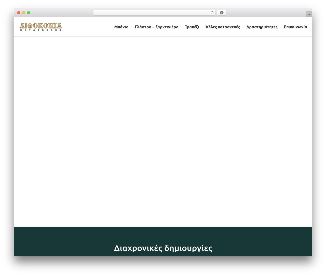Focus the browser address bar
Screen dimensions: 326x276
coord(154,13)
